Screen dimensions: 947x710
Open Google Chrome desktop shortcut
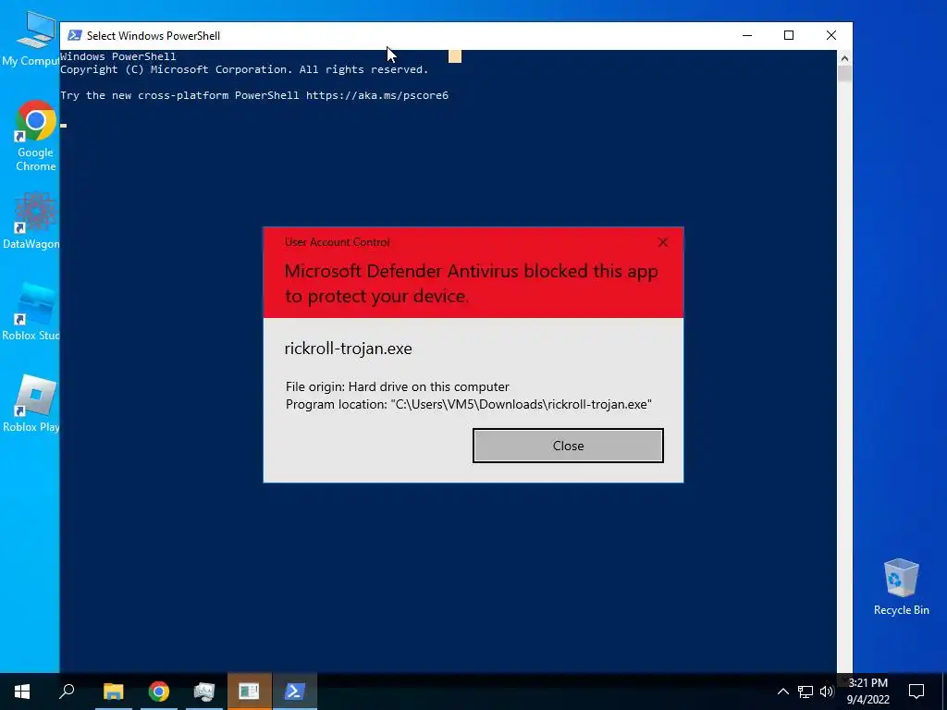[36, 136]
